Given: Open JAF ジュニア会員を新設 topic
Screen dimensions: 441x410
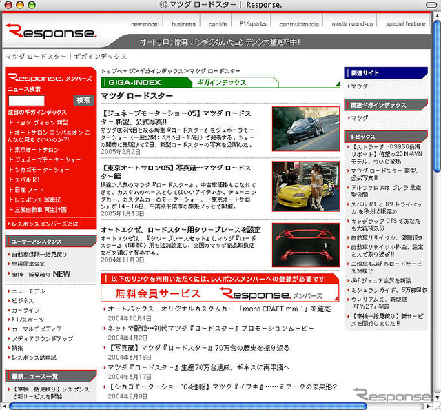Looking at the screenshot, I should (381, 280).
